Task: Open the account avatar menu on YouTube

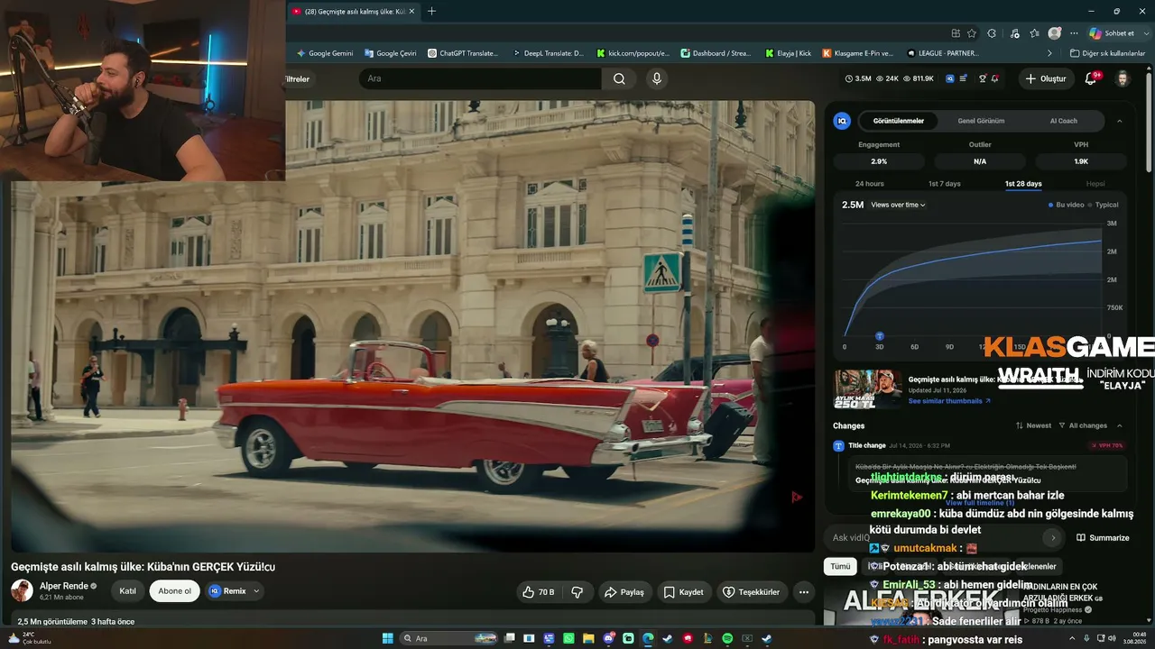Action: point(1123,78)
